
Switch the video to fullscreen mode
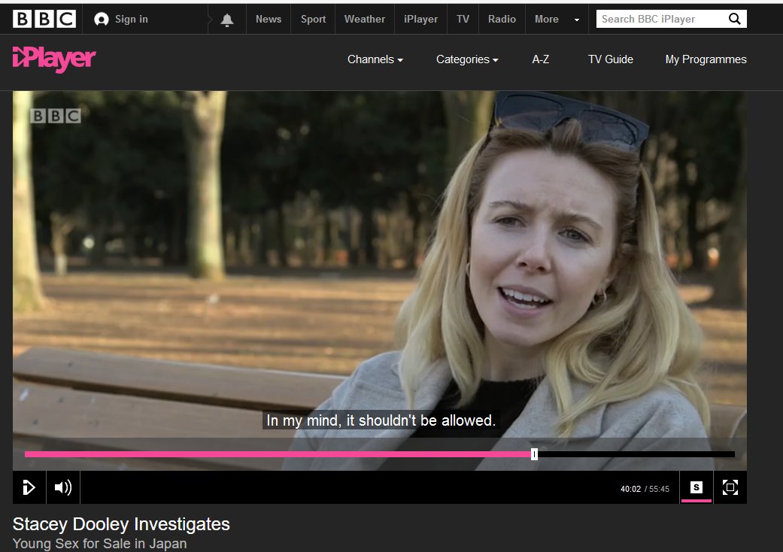coord(730,487)
